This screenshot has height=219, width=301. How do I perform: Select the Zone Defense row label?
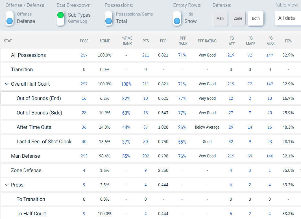(26, 170)
